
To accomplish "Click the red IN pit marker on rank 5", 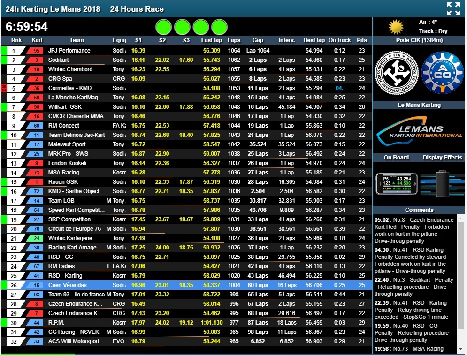I will click(x=4, y=88).
